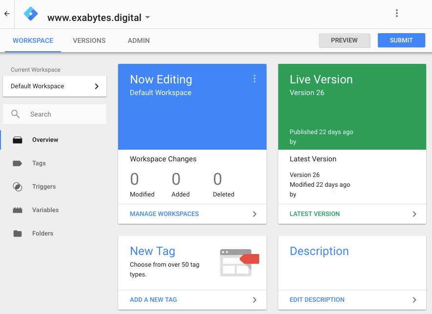Click the chevron next to Latest Version
This screenshot has width=432, height=314.
[x=414, y=214]
